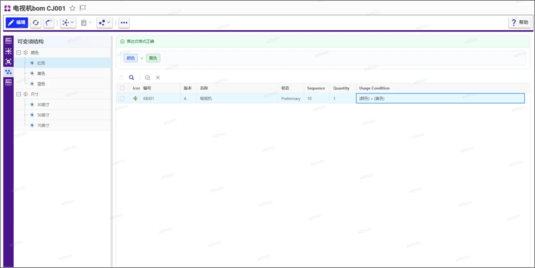This screenshot has width=535, height=268.
Task: Toggle the select-all header checkbox
Action: (122, 88)
